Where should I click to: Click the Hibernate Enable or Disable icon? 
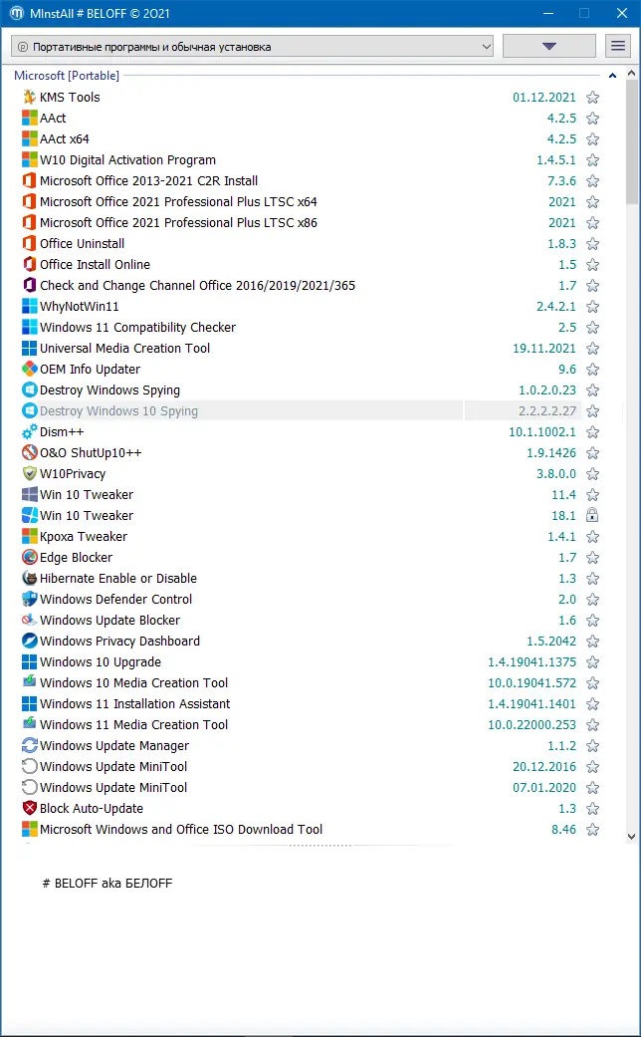click(29, 578)
